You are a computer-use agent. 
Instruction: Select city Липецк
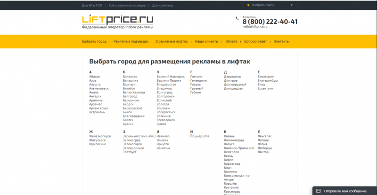pos(263,140)
